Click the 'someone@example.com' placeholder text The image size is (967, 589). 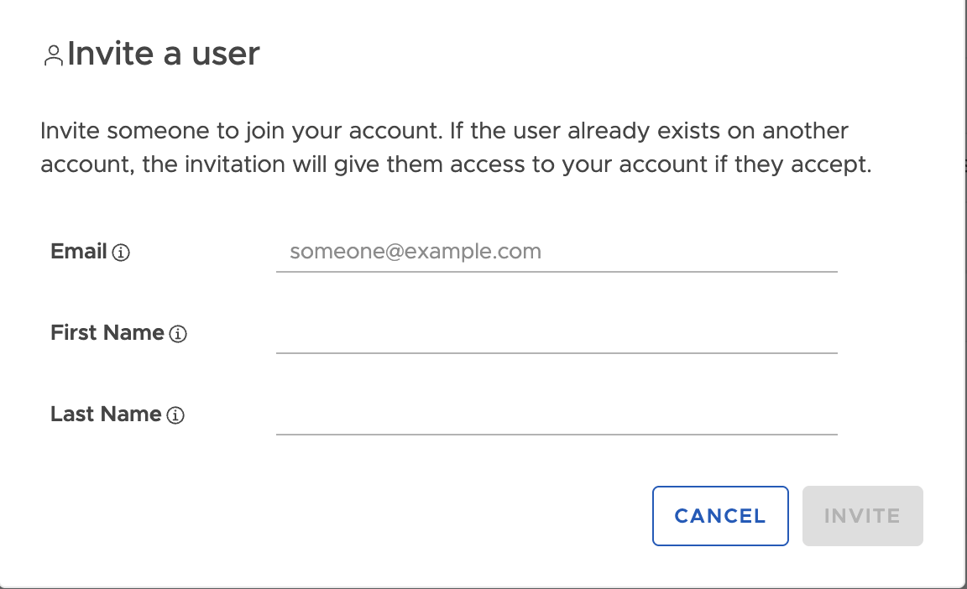pyautogui.click(x=416, y=252)
